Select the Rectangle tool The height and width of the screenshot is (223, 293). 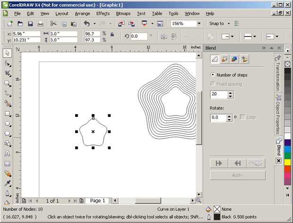8,114
